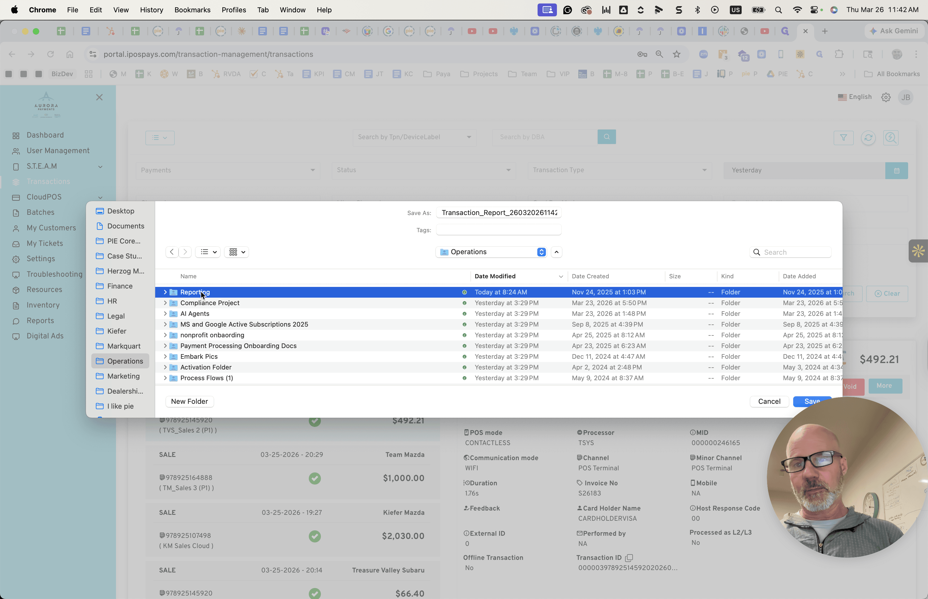Open Chrome Profiles menu
Viewport: 928px width, 599px height.
234,10
